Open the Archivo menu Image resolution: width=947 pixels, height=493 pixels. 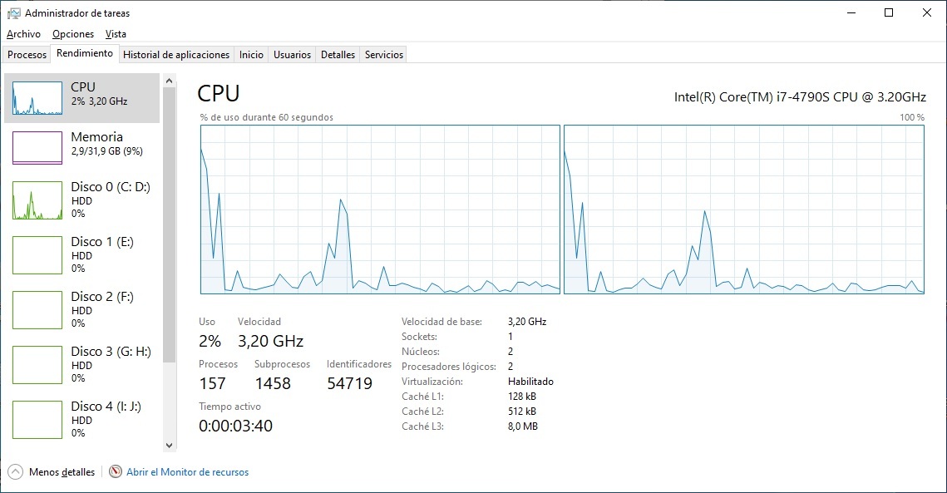(x=23, y=34)
